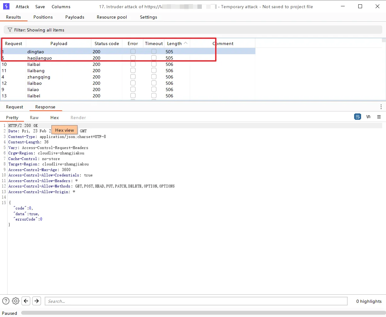This screenshot has height=317, width=386.
Task: Switch to the Raw response view
Action: (x=34, y=118)
